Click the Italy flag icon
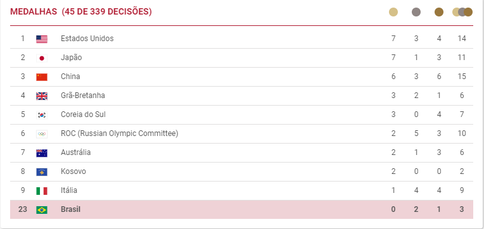The width and height of the screenshot is (484, 229). [x=42, y=191]
